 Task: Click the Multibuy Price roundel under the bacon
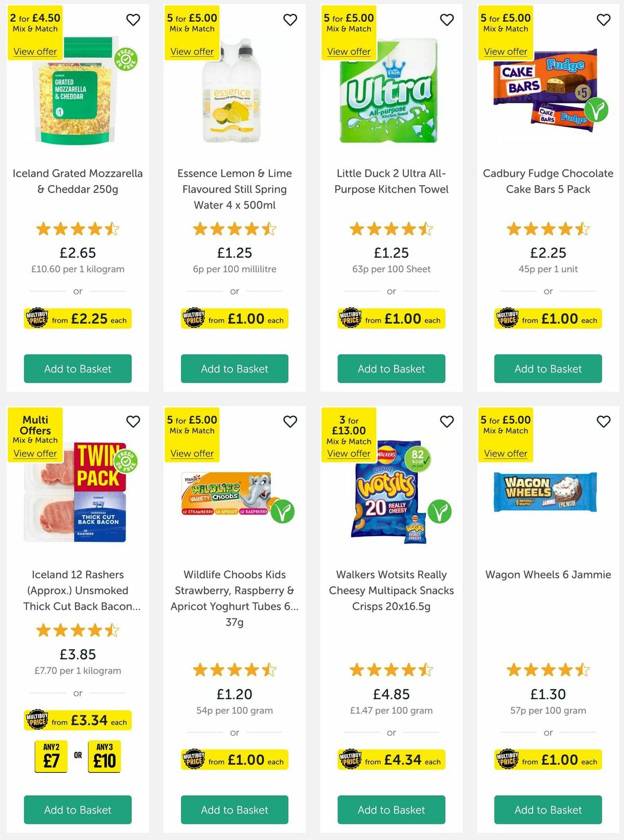(x=37, y=721)
